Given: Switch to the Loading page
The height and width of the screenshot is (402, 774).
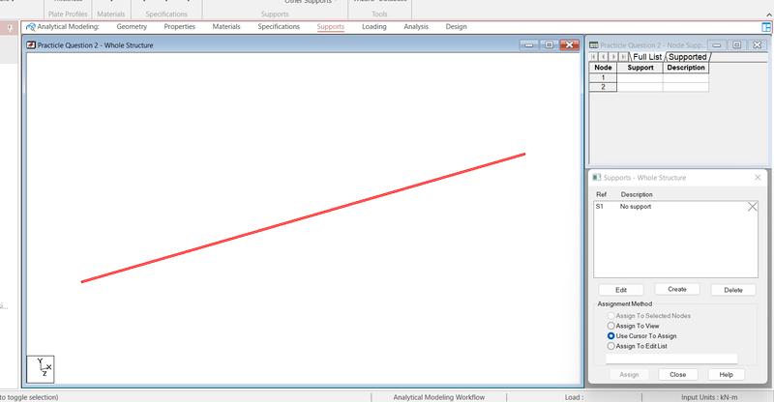Looking at the screenshot, I should tap(374, 27).
